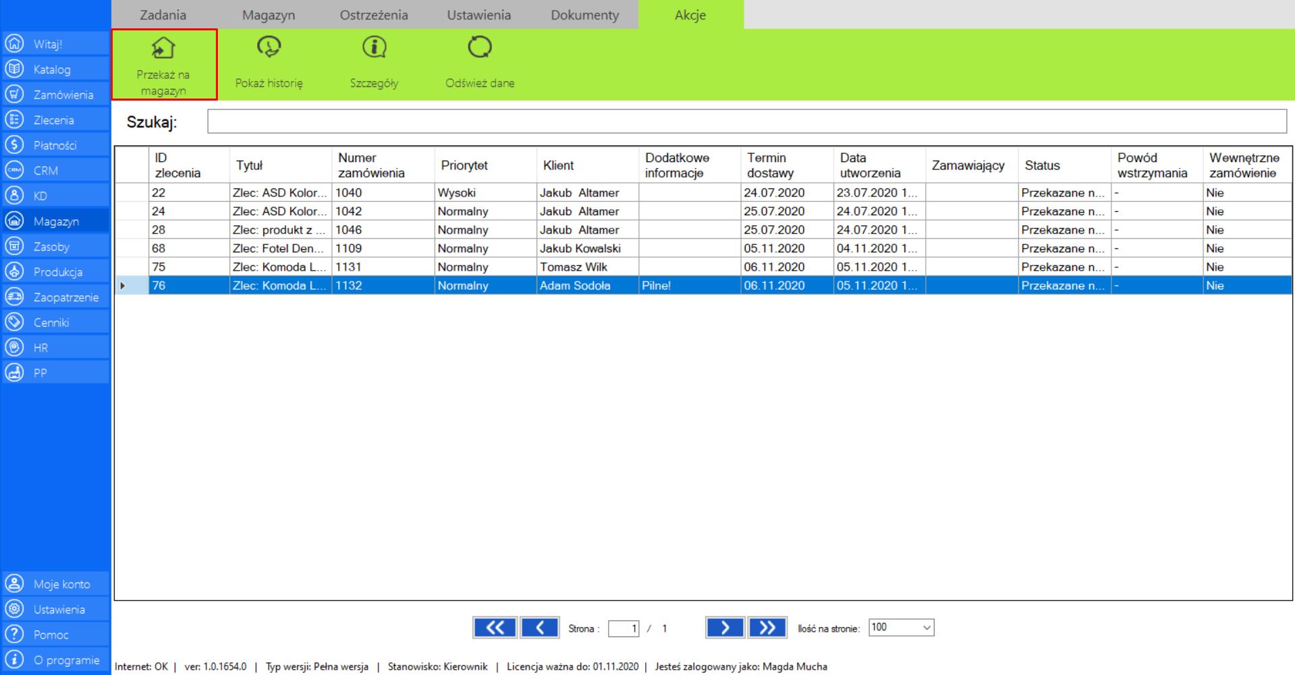Select row with ID zlecenia 22

(x=703, y=192)
